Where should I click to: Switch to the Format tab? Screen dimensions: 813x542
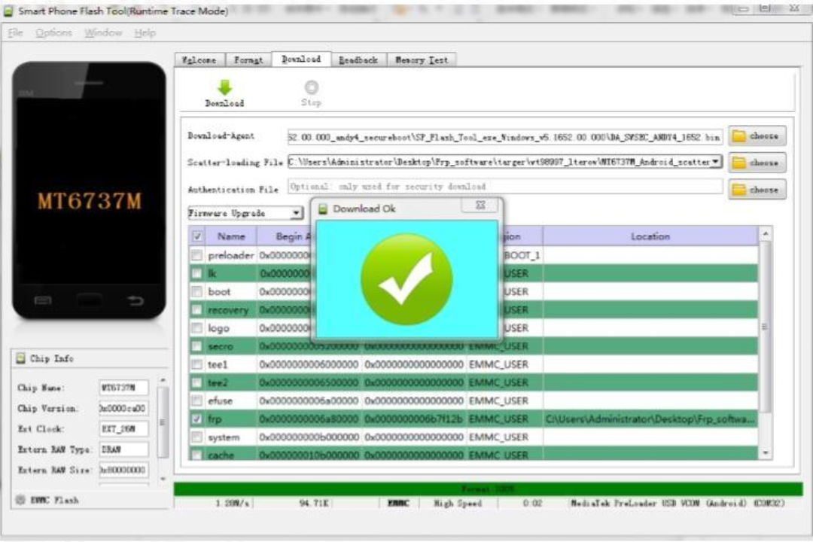pyautogui.click(x=248, y=60)
